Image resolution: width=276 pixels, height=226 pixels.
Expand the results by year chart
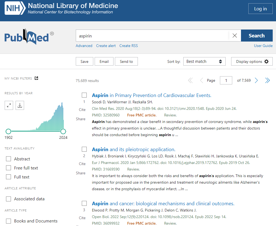coord(9,105)
